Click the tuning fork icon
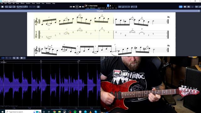This screenshot has width=201, height=113. coord(132,7)
